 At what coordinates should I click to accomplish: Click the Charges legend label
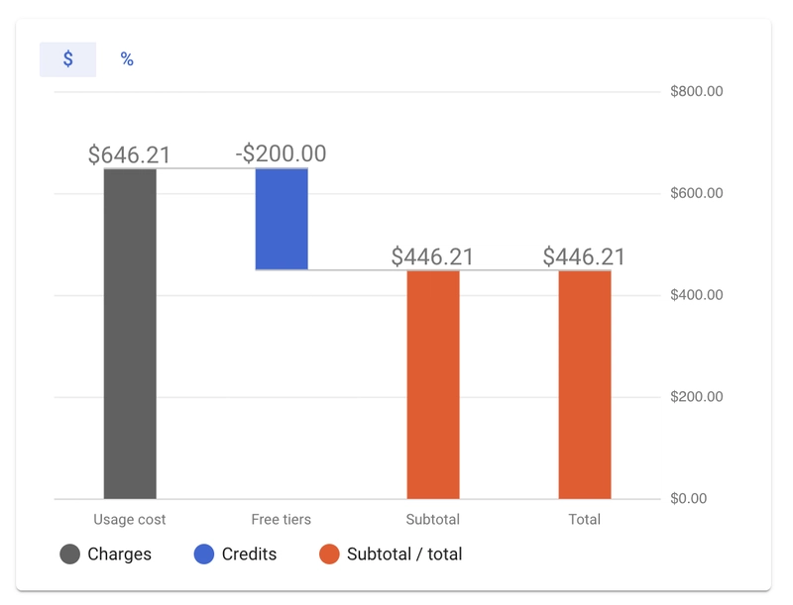coord(119,555)
